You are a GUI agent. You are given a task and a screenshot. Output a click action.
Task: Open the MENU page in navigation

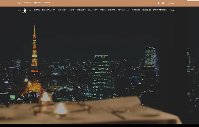71,10
